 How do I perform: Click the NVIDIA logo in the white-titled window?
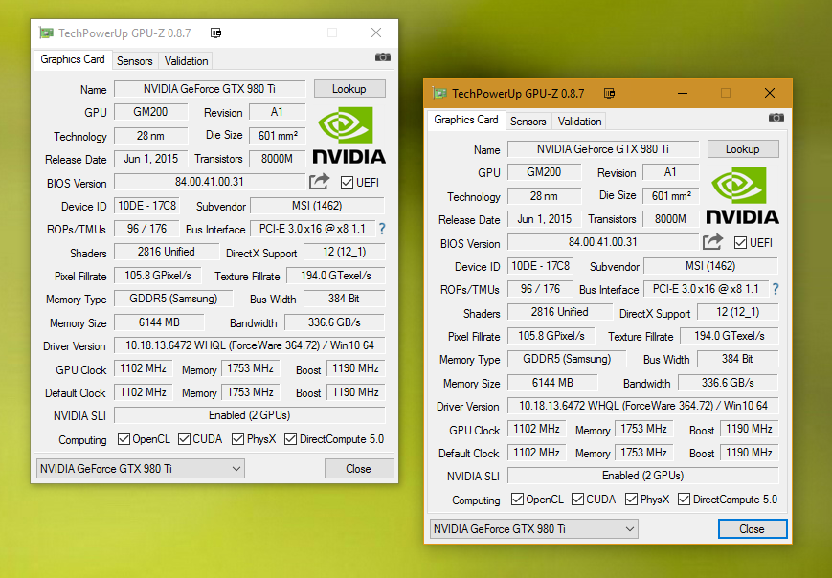pos(349,136)
